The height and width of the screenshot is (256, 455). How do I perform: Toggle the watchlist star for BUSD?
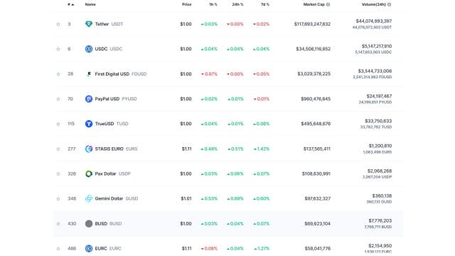58,224
